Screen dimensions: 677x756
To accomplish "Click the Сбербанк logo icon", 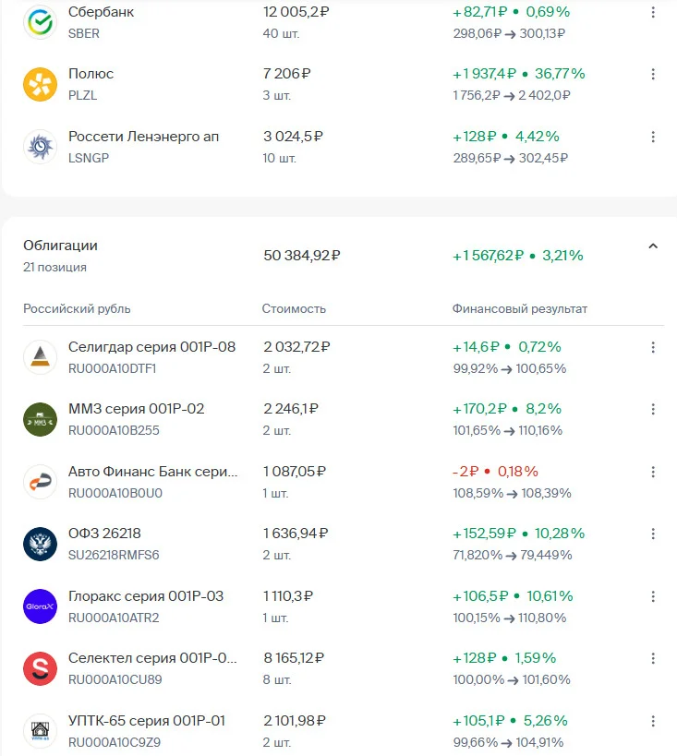I will click(40, 22).
